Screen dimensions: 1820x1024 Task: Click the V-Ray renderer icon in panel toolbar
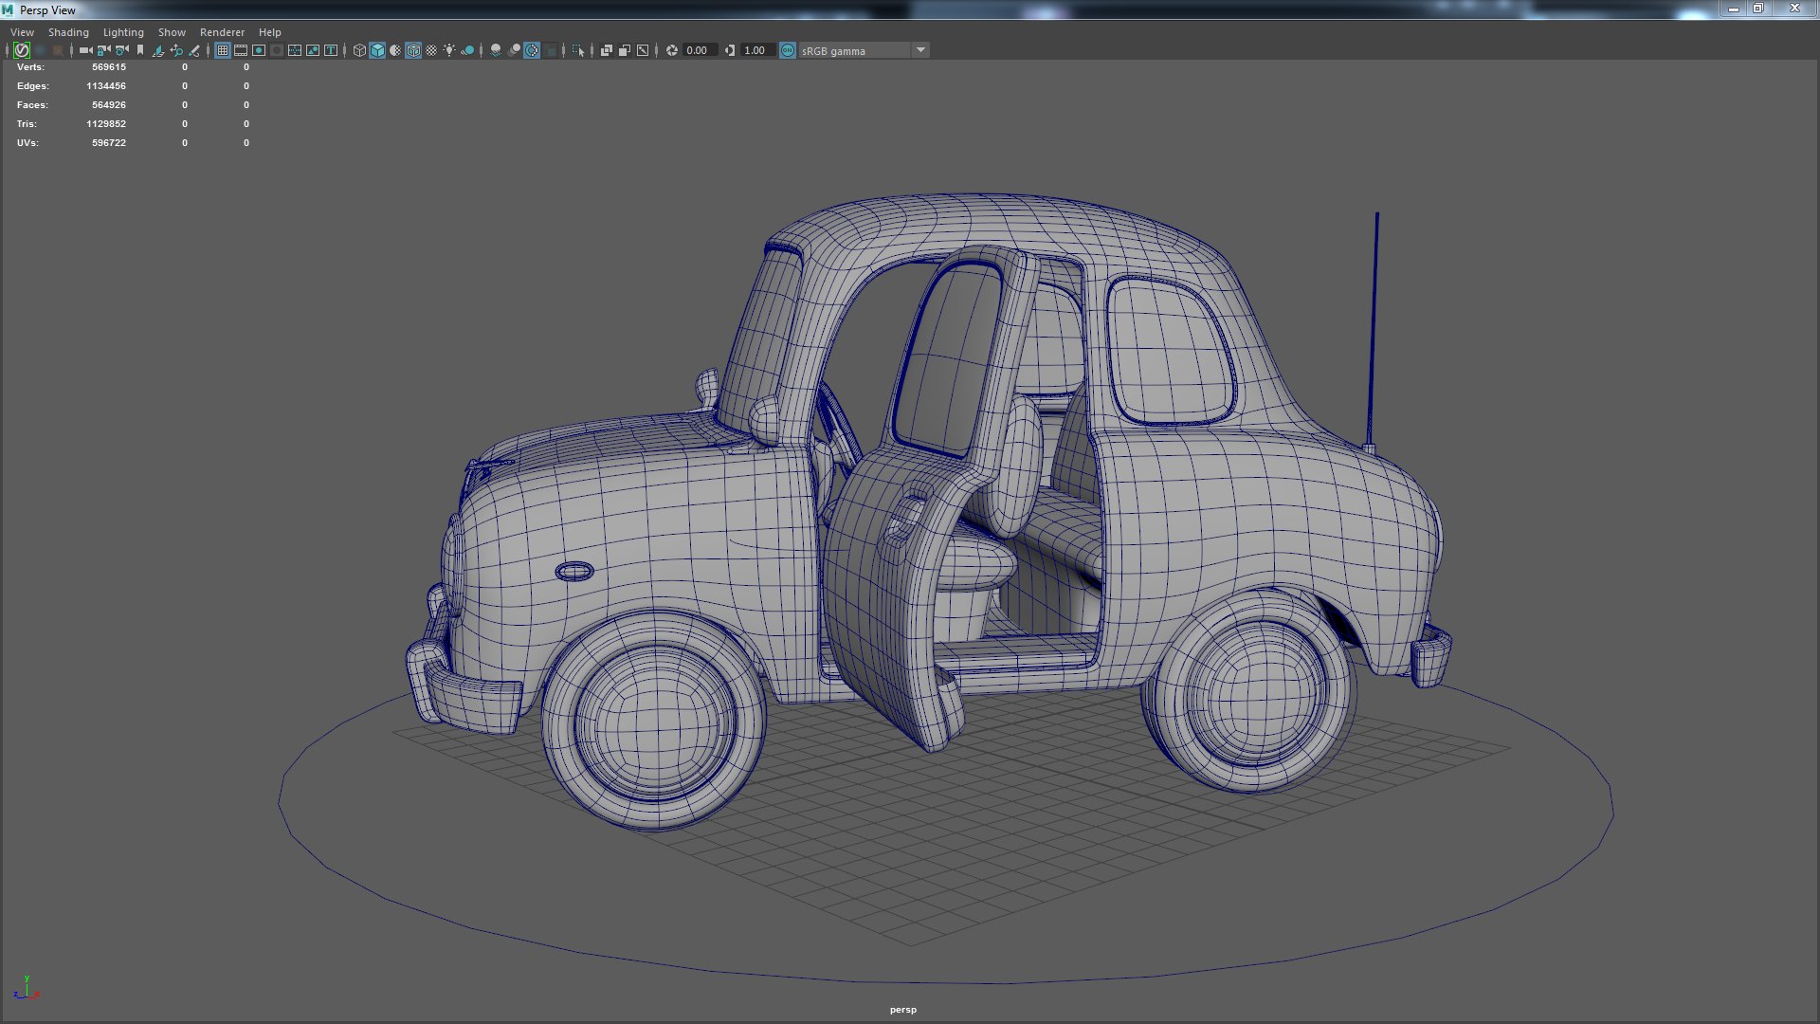point(22,50)
